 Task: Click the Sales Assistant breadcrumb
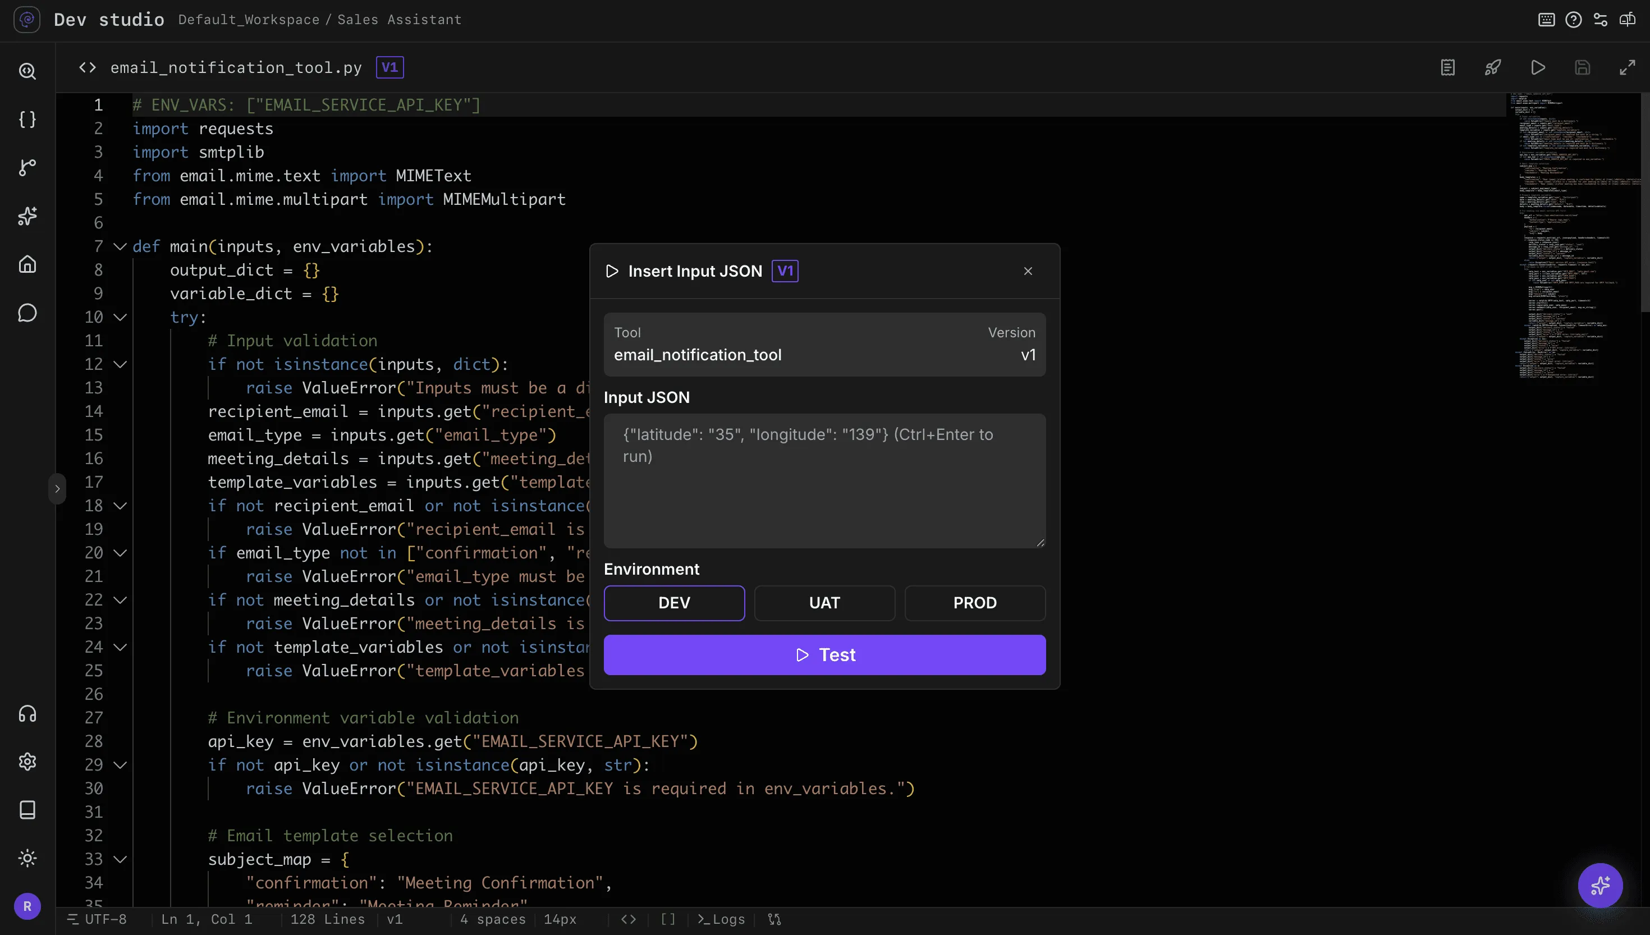click(400, 20)
